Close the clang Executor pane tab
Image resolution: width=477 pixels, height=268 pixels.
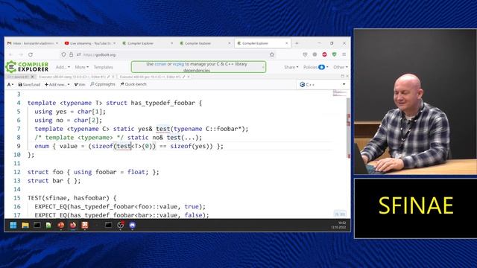tap(113, 77)
